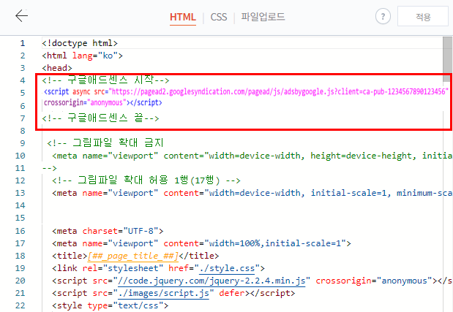453x312 pixels.
Task: Click the 적용 apply button
Action: (x=423, y=17)
